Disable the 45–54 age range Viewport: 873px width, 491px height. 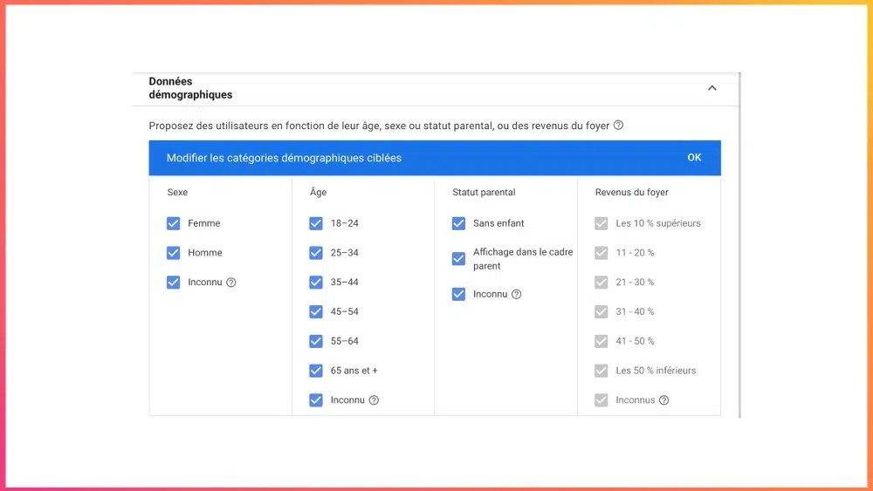click(x=316, y=312)
